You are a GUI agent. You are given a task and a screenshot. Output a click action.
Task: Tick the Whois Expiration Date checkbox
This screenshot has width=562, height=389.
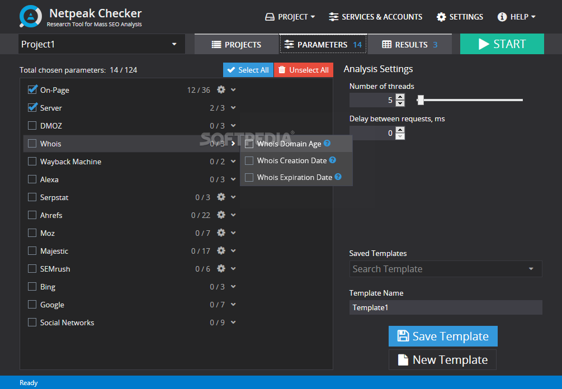tap(249, 177)
